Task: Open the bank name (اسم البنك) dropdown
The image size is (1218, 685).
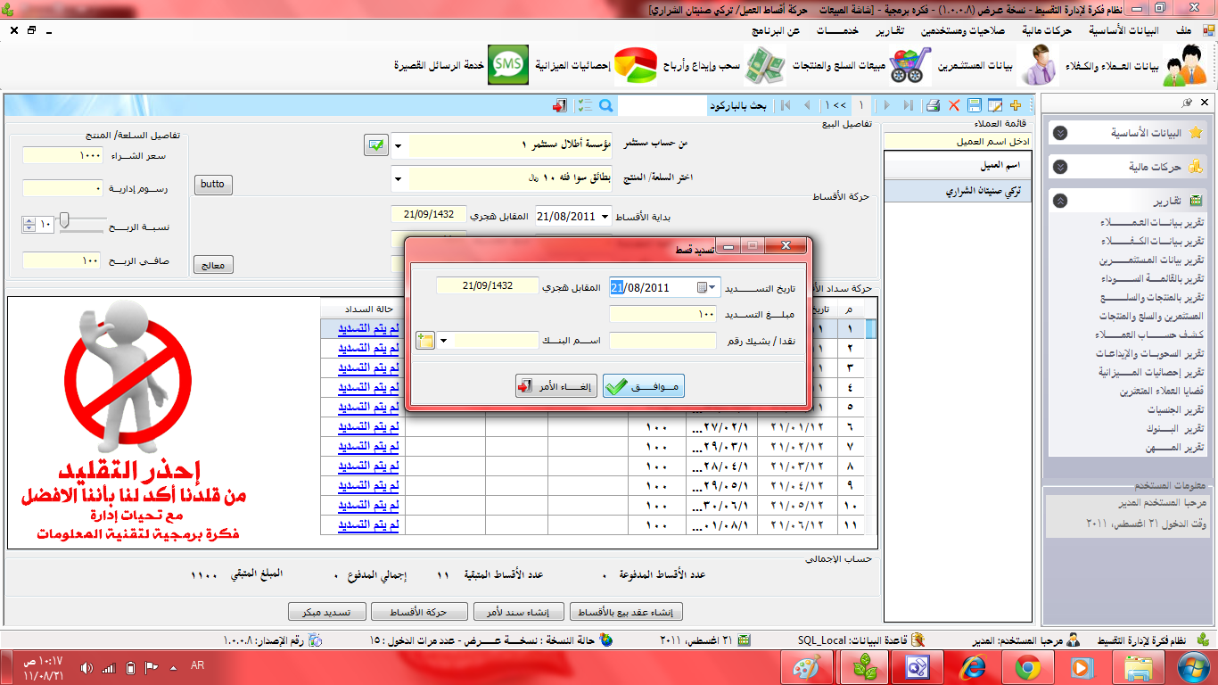Action: [443, 341]
